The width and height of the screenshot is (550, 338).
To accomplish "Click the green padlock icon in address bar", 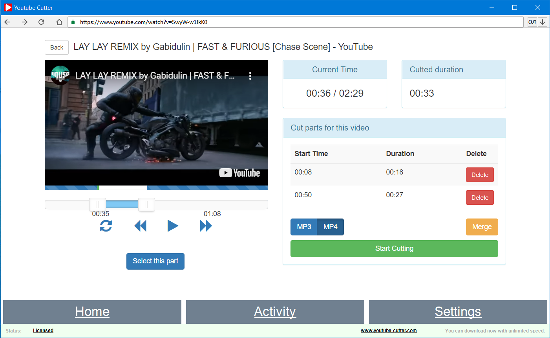I will click(x=73, y=22).
